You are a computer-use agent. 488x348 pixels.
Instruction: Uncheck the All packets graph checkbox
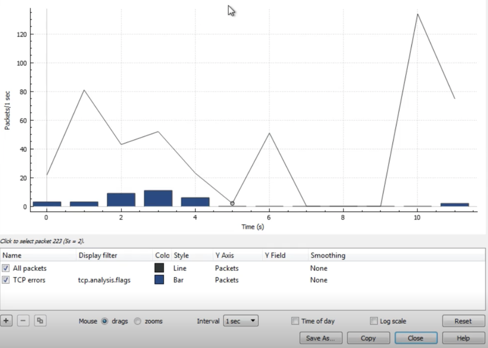tap(6, 268)
